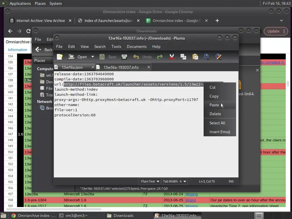Open the Help menu in Pluma
Screen dimensions: 292x219
point(156,46)
